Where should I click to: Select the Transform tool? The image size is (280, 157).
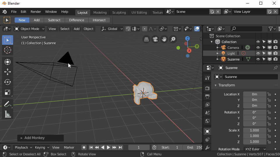7,62
